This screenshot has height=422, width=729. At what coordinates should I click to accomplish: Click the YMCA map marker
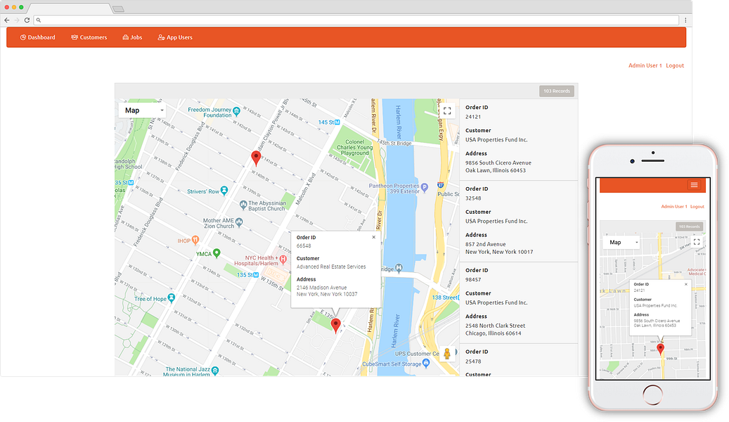point(217,253)
